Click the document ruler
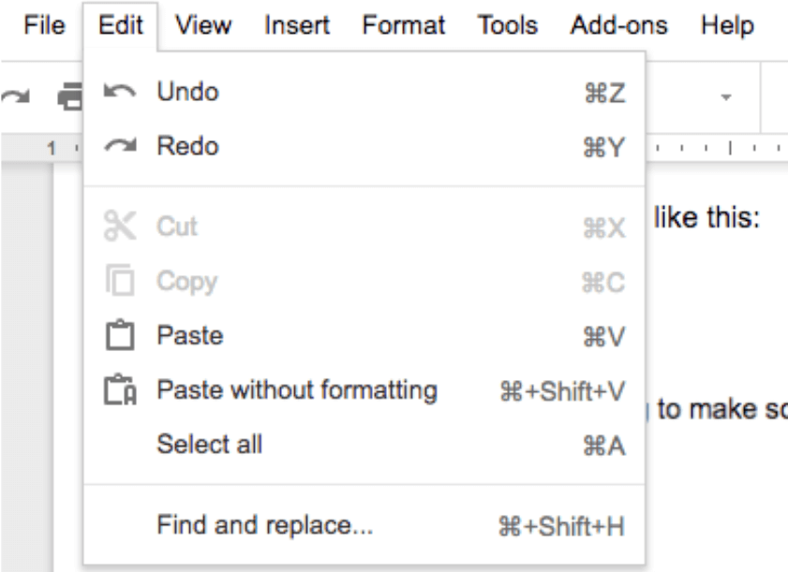The width and height of the screenshot is (788, 572). pos(717,148)
